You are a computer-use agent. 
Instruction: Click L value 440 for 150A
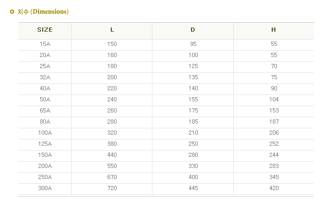[112, 155]
